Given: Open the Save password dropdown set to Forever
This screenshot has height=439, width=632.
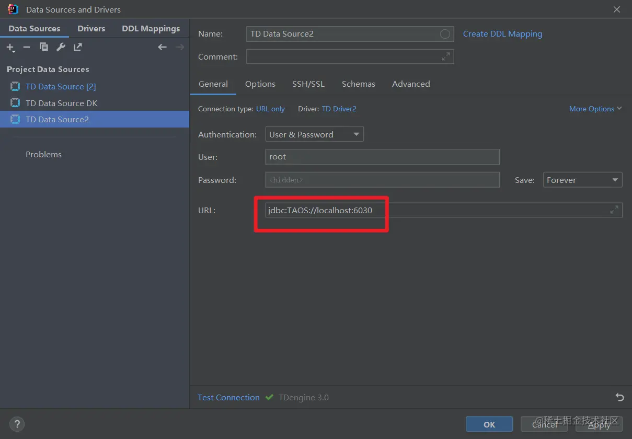Looking at the screenshot, I should point(583,180).
